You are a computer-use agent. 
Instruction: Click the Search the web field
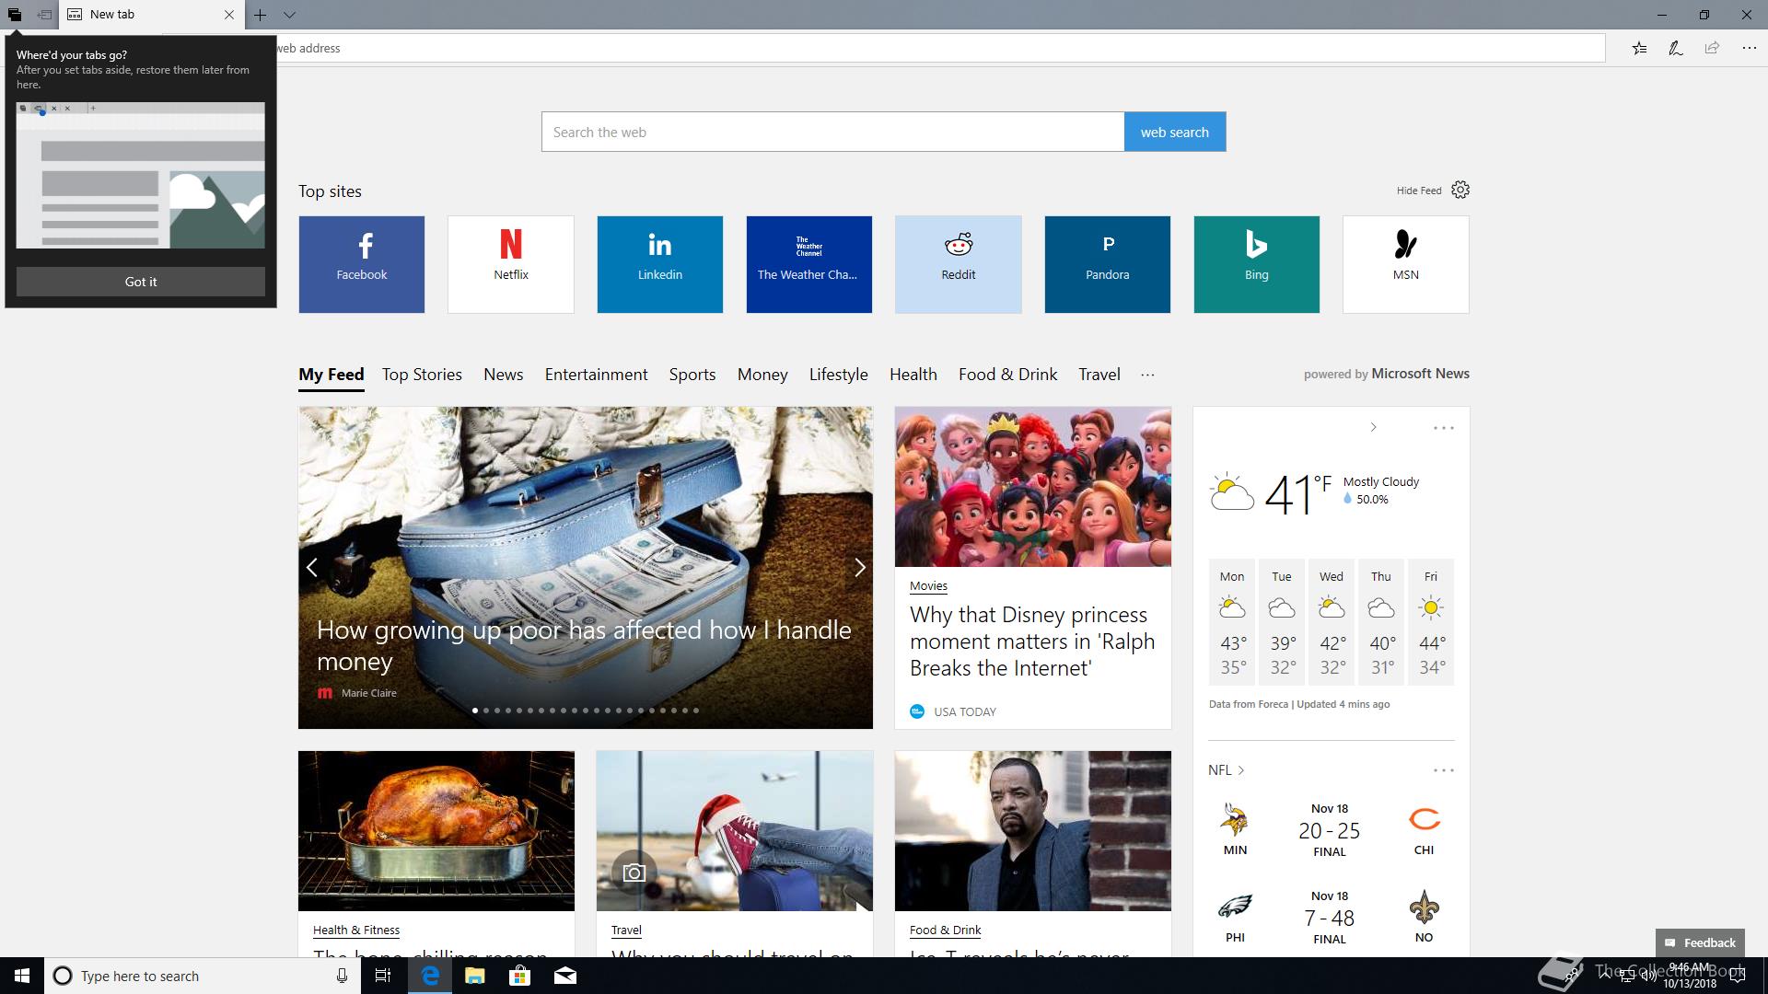(x=832, y=132)
